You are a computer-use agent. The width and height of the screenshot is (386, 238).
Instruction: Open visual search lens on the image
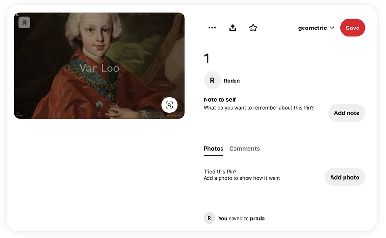click(169, 105)
